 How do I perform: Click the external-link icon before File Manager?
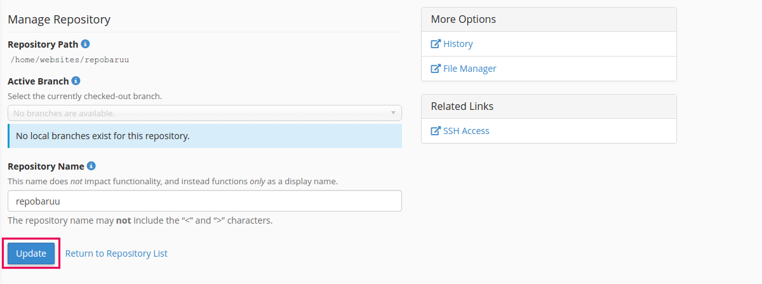coord(436,69)
